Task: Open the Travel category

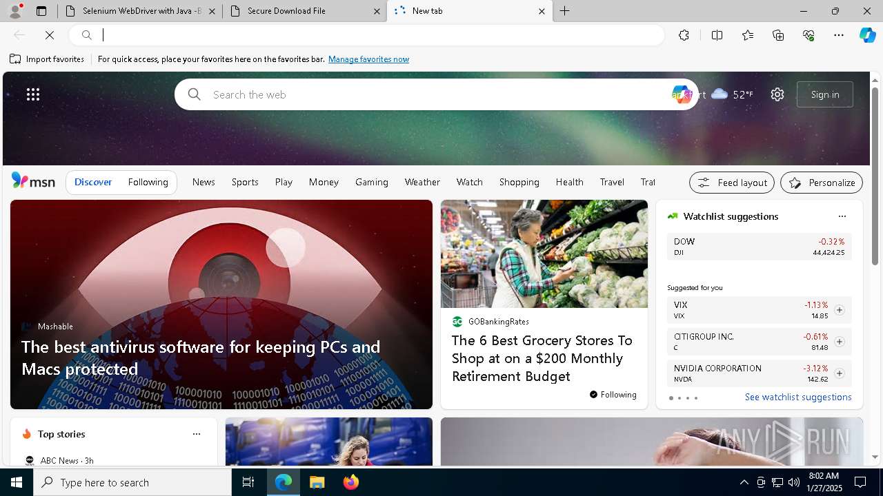Action: 612,182
